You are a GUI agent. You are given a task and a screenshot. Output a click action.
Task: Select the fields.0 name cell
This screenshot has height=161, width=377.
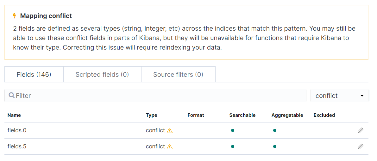[x=17, y=130]
